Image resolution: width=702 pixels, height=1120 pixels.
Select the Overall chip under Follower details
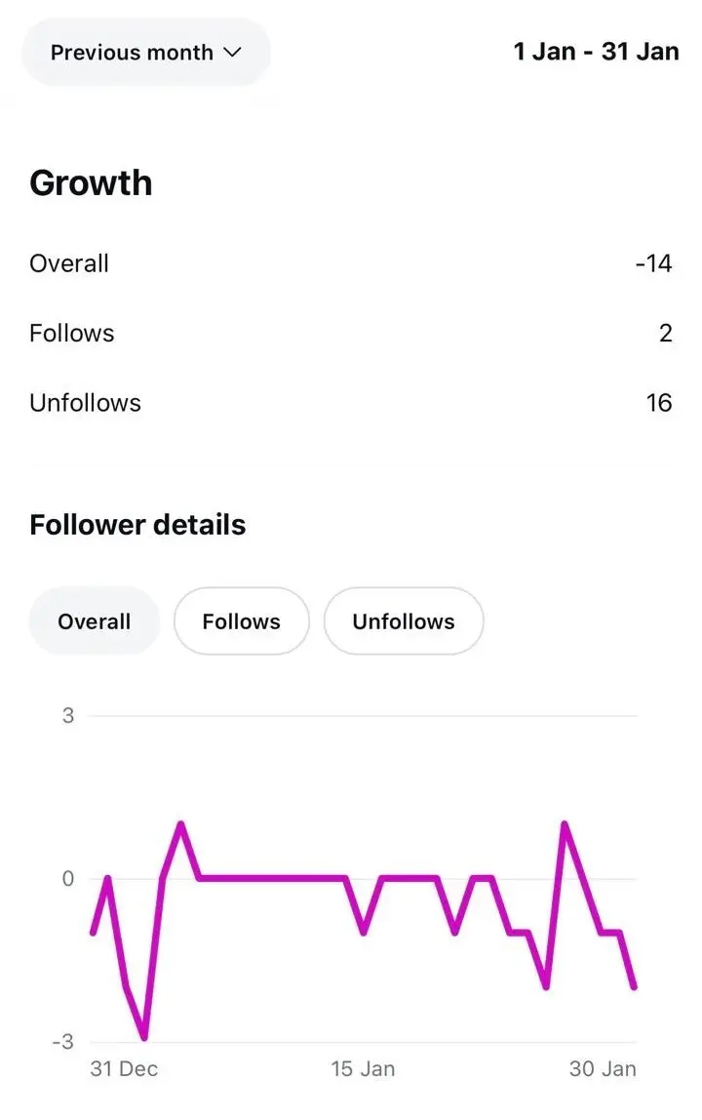(94, 621)
